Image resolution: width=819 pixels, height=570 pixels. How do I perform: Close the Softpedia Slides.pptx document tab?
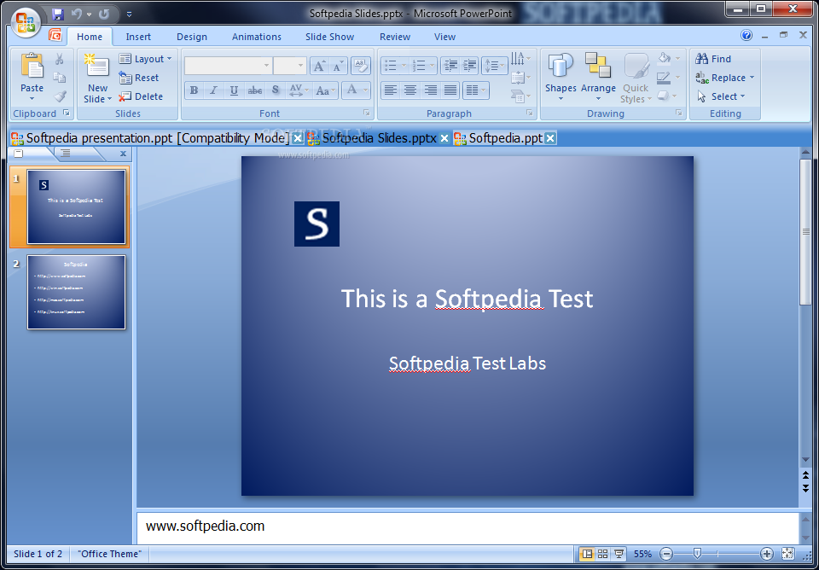(444, 138)
